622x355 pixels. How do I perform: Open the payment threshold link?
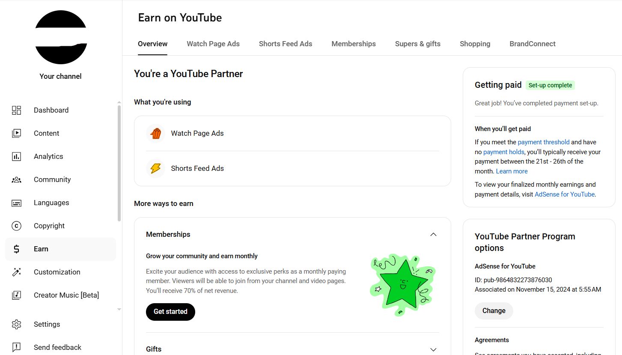click(543, 142)
